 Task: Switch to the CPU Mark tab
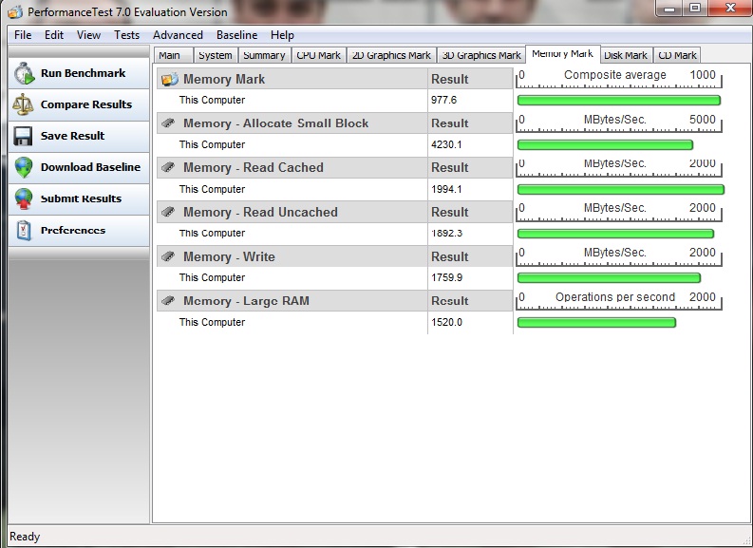pyautogui.click(x=317, y=55)
